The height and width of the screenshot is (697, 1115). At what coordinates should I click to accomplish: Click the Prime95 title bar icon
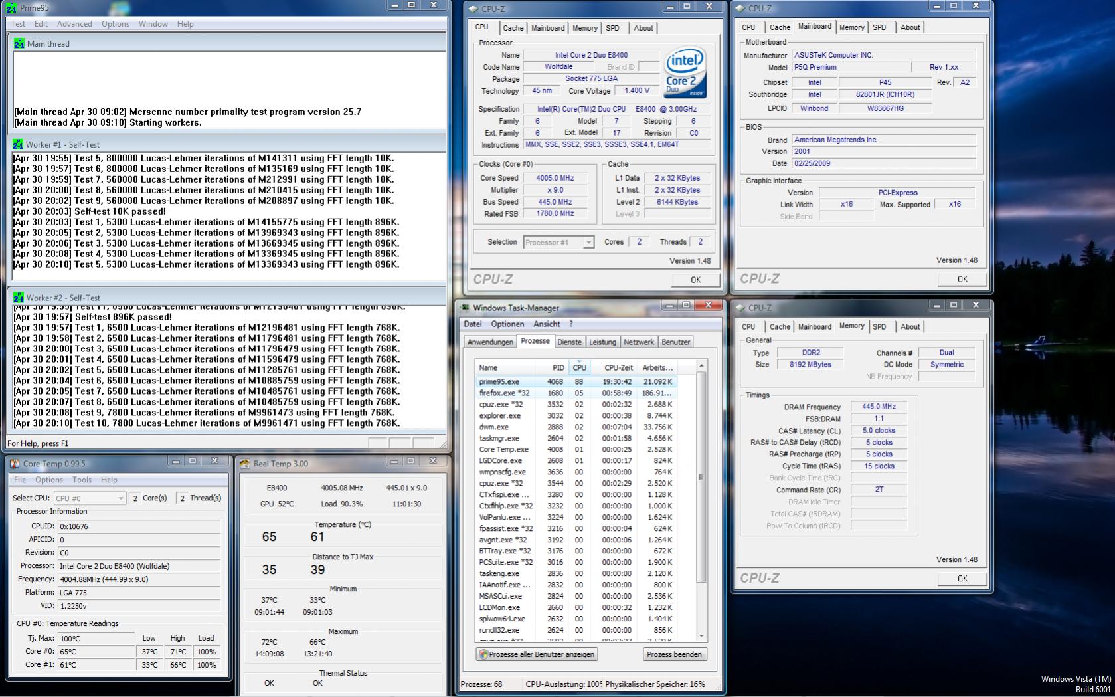coord(11,8)
